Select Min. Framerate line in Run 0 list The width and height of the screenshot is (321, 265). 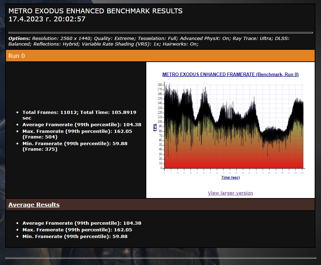pos(75,146)
